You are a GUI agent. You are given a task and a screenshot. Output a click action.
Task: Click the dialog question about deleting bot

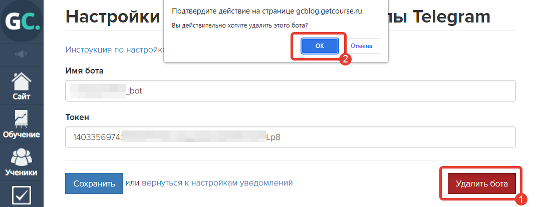tap(240, 26)
